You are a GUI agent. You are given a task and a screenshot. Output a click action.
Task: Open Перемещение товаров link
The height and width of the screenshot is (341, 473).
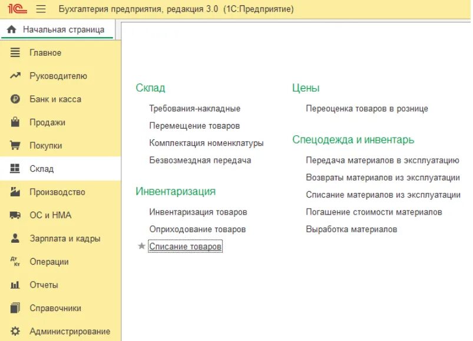194,125
